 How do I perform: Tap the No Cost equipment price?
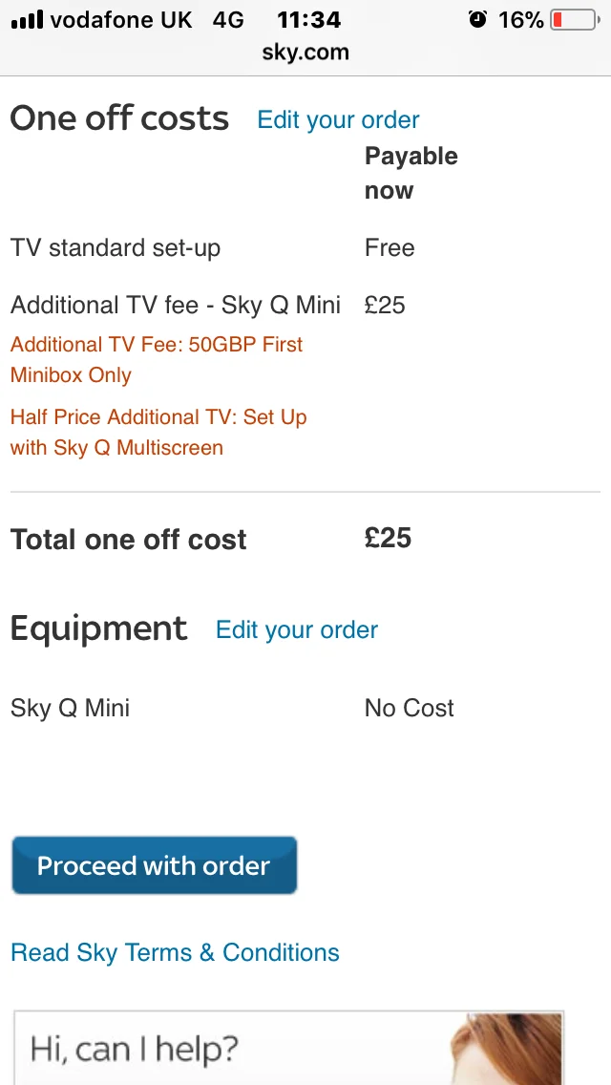410,708
